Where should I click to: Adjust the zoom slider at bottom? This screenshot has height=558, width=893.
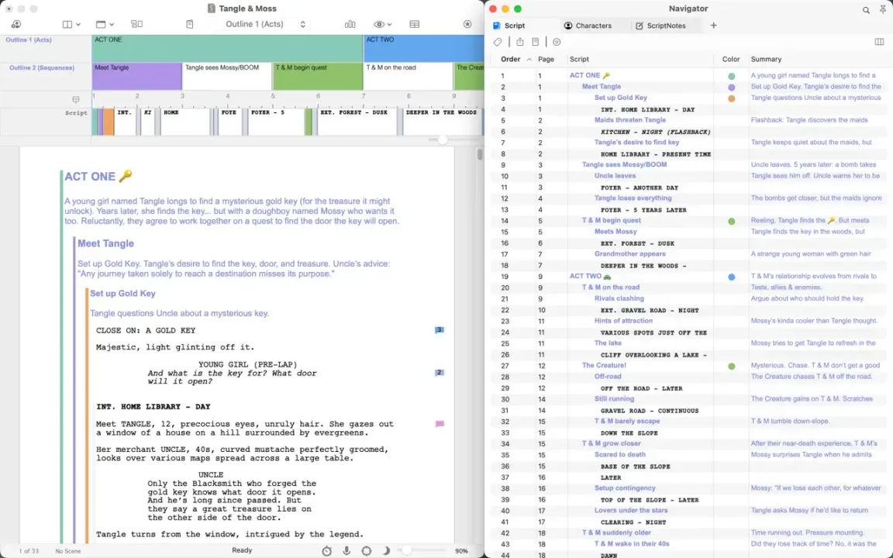[407, 550]
